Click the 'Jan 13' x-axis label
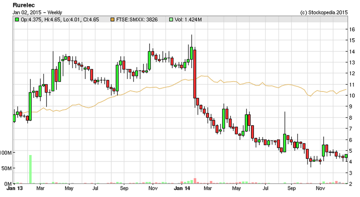Image resolution: width=360 pixels, height=197 pixels. pyautogui.click(x=15, y=189)
